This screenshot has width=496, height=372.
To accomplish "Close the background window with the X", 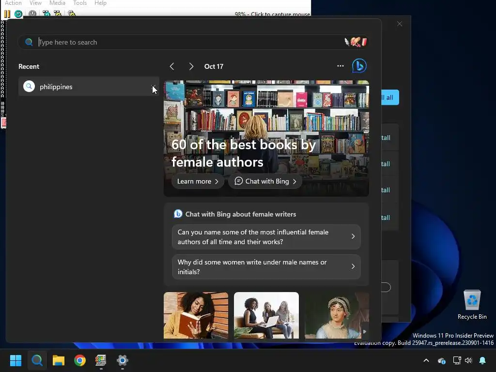I will 400,24.
